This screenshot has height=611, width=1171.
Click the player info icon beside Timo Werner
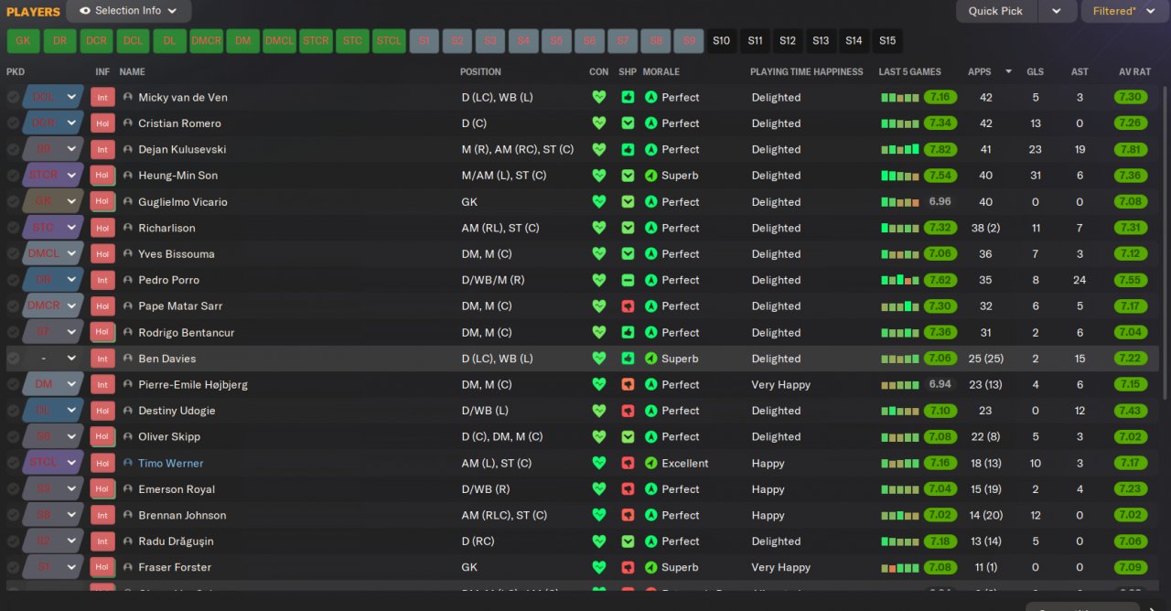click(x=128, y=464)
